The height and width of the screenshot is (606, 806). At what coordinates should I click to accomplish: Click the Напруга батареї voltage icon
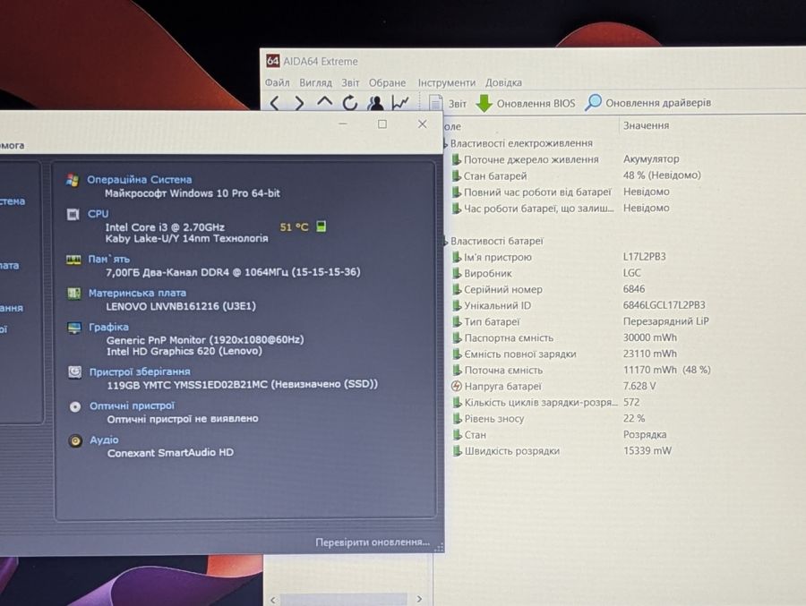point(457,386)
